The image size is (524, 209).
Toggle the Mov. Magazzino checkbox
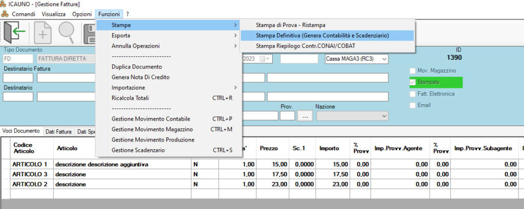click(413, 70)
